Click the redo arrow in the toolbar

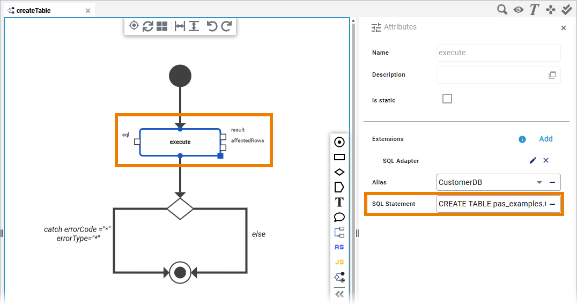coord(226,26)
